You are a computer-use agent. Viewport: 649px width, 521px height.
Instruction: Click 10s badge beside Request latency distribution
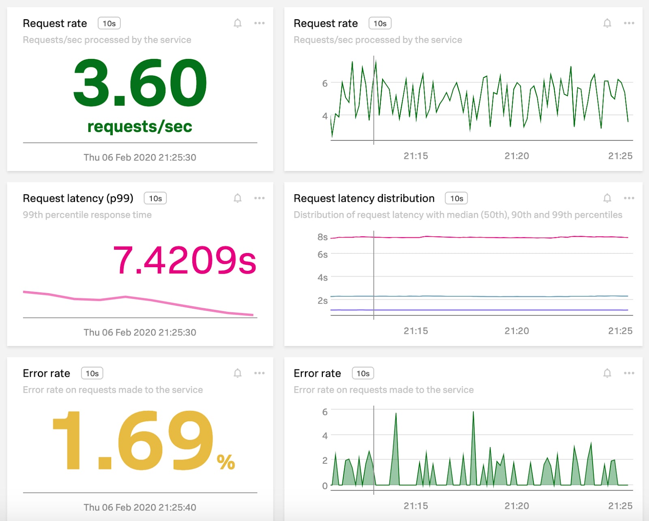coord(456,199)
